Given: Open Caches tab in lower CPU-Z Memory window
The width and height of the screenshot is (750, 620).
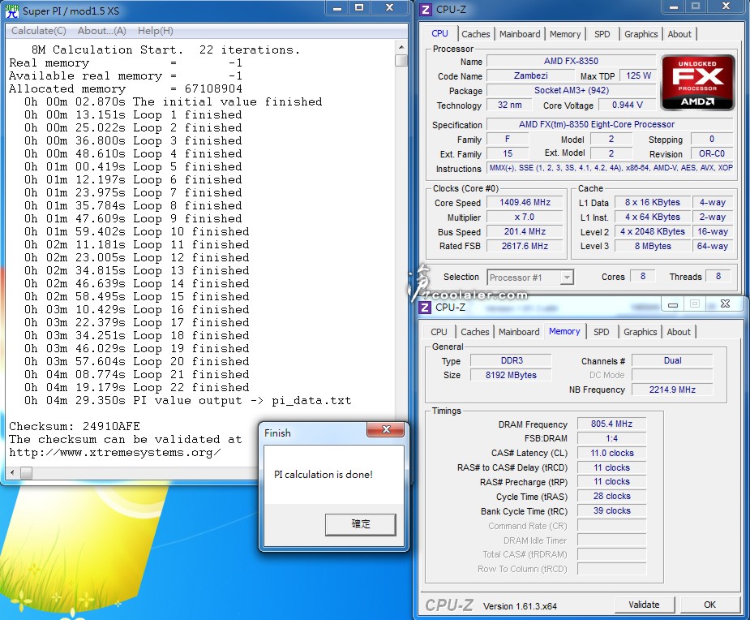Looking at the screenshot, I should pos(474,332).
